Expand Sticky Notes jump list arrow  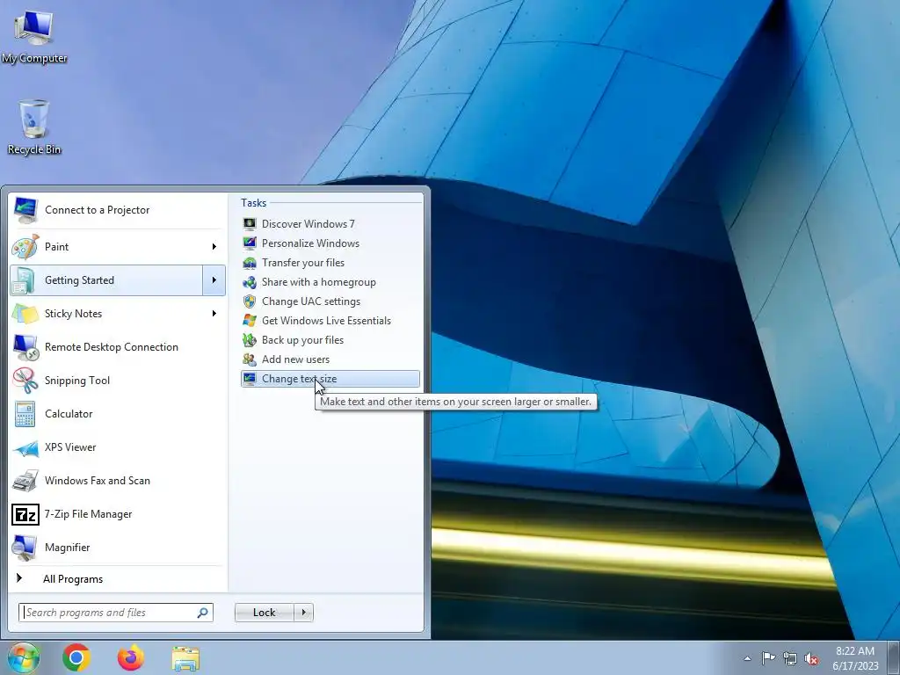[214, 314]
